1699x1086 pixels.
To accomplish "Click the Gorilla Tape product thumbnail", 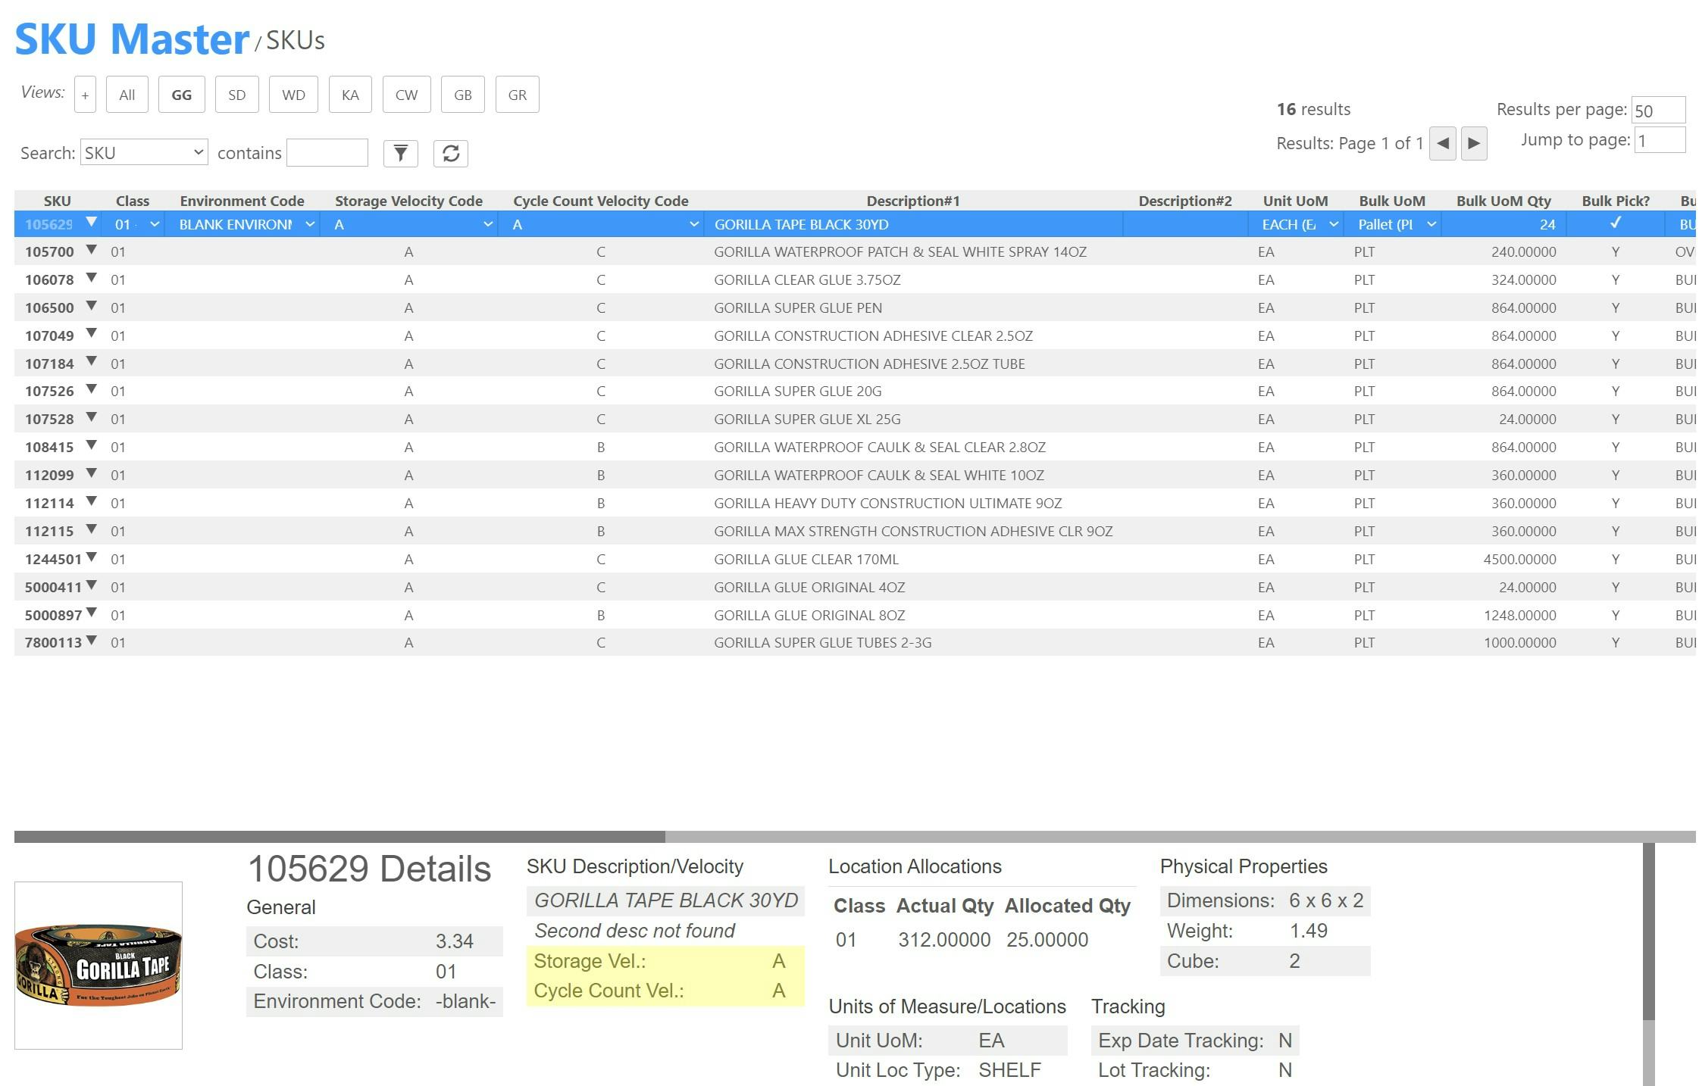I will [x=99, y=965].
